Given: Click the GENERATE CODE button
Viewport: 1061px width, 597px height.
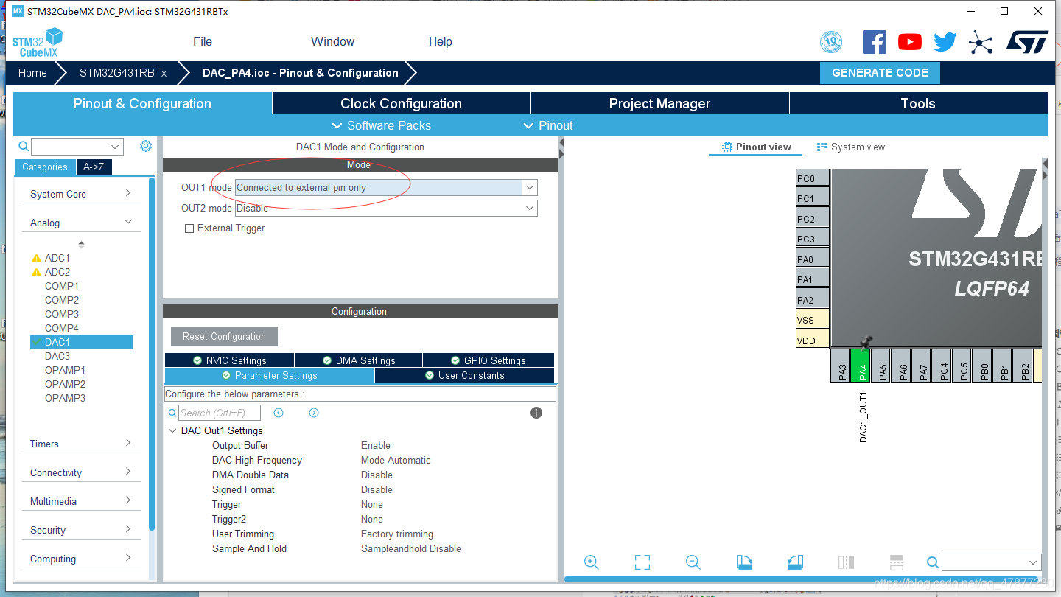Looking at the screenshot, I should coord(880,73).
